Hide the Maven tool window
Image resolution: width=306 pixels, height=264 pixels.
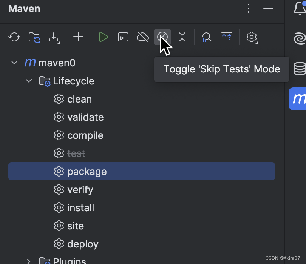[268, 8]
